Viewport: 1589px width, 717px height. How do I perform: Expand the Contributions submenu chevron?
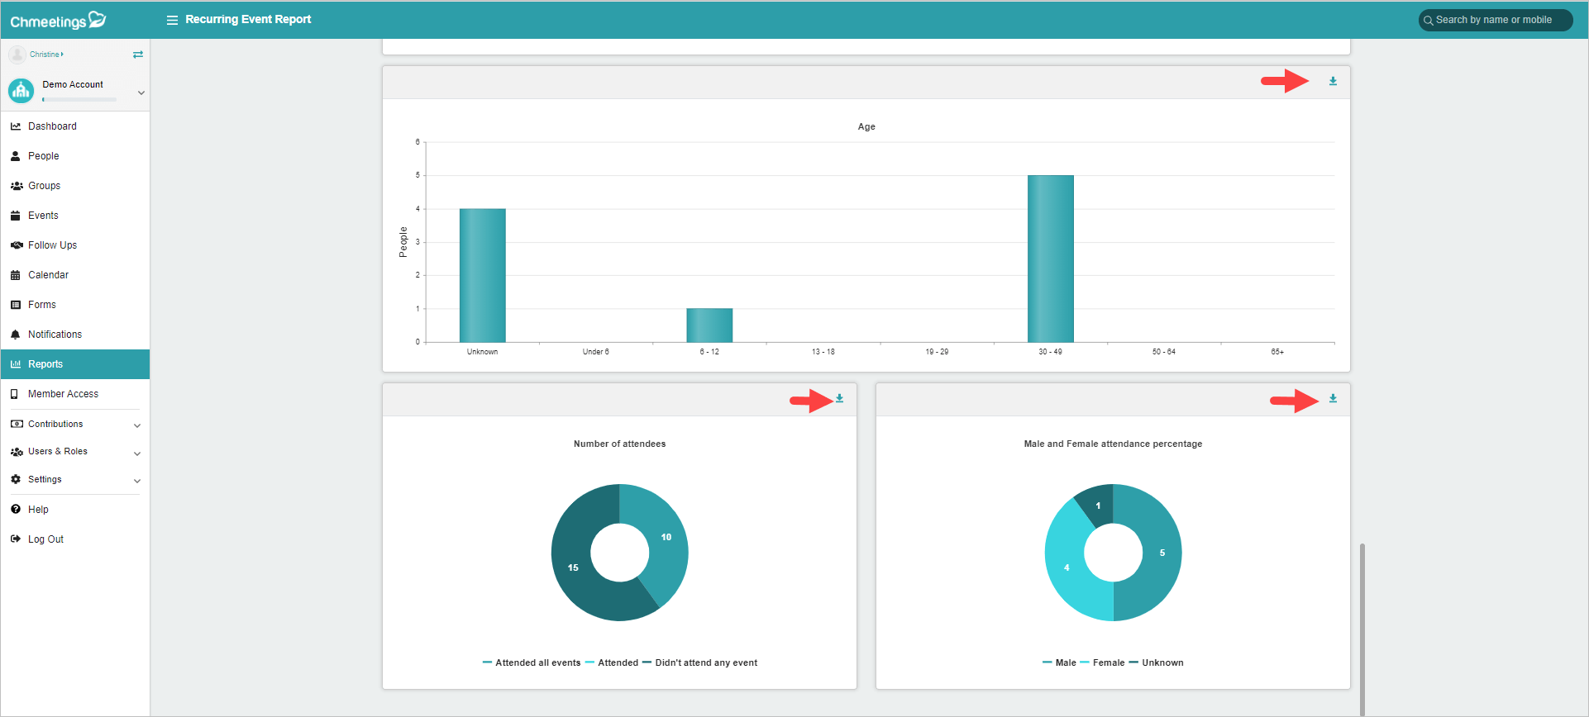point(137,425)
